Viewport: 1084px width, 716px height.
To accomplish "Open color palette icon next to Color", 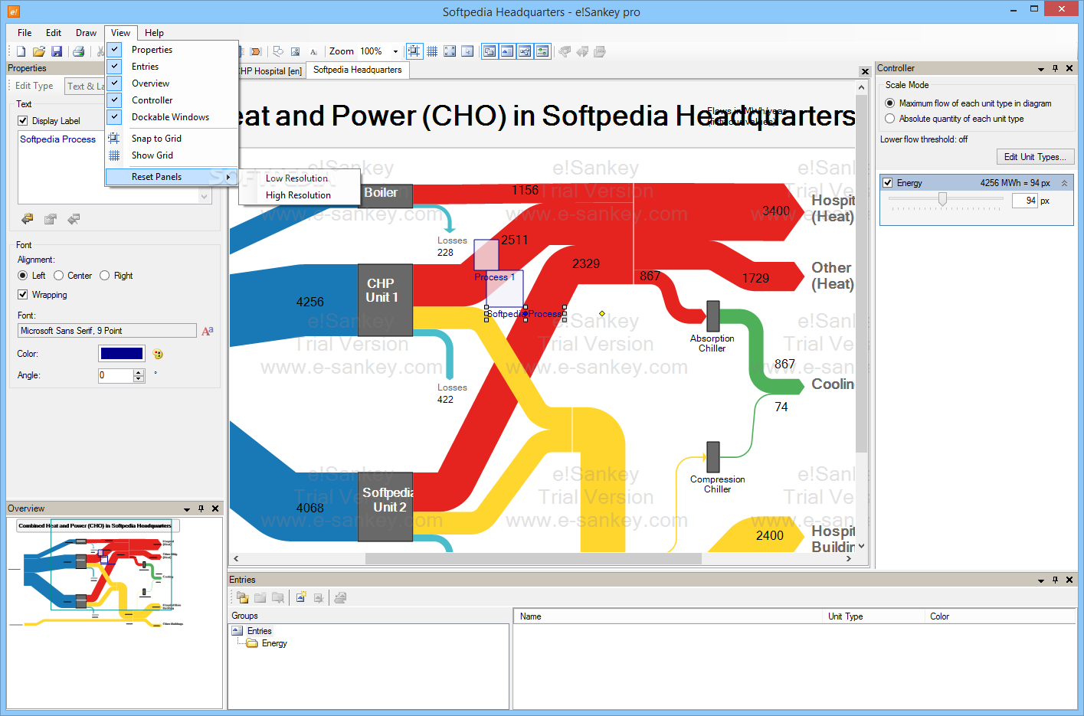I will pyautogui.click(x=158, y=354).
